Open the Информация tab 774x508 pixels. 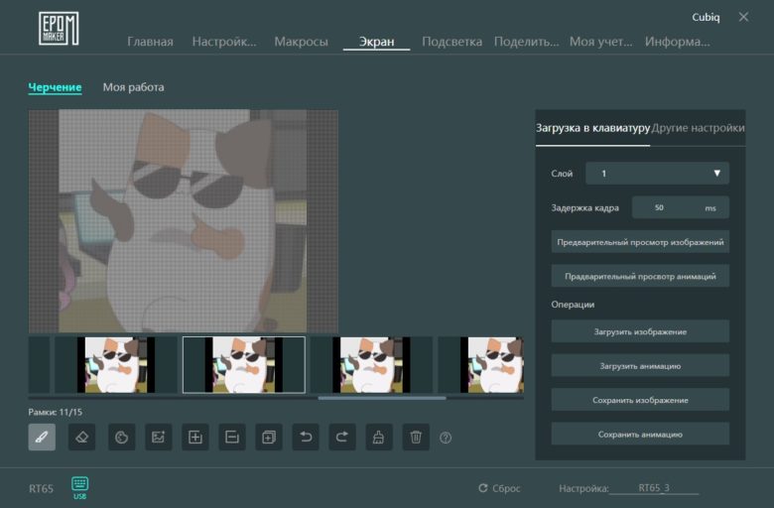[677, 42]
